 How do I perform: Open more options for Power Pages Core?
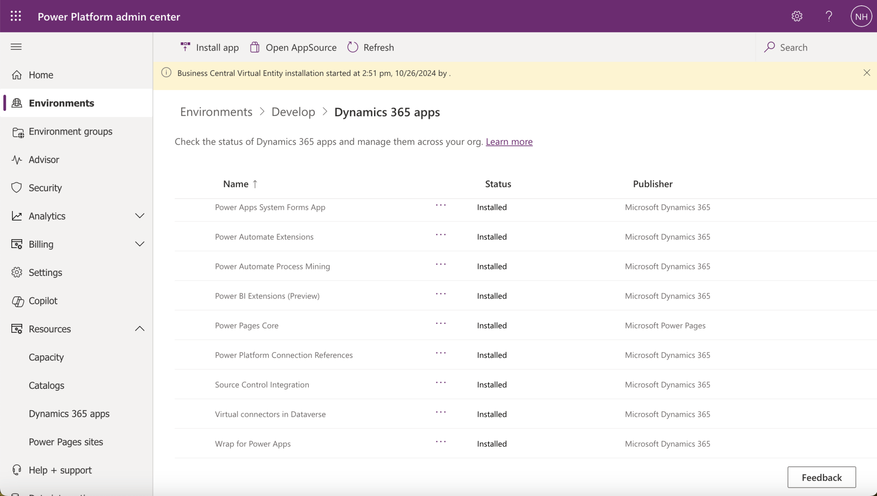pos(441,324)
